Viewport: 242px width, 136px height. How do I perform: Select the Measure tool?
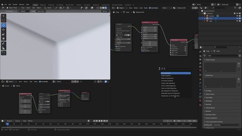pyautogui.click(x=3, y=48)
